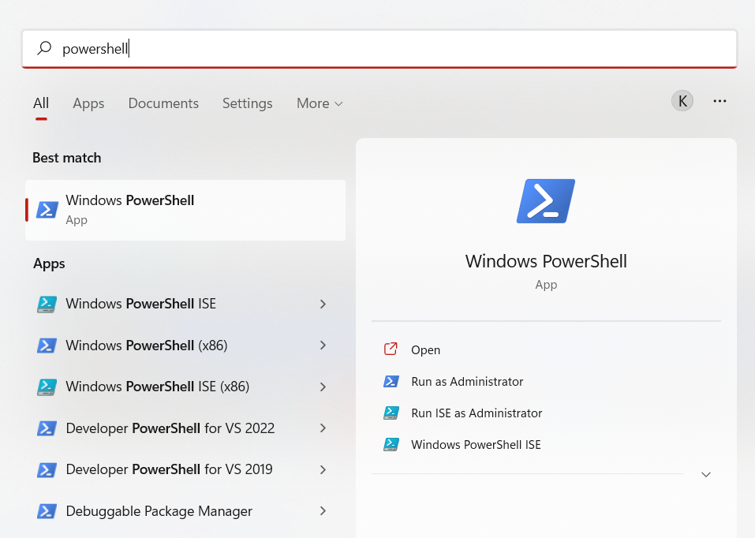755x538 pixels.
Task: Select the Settings filter tab
Action: [248, 103]
